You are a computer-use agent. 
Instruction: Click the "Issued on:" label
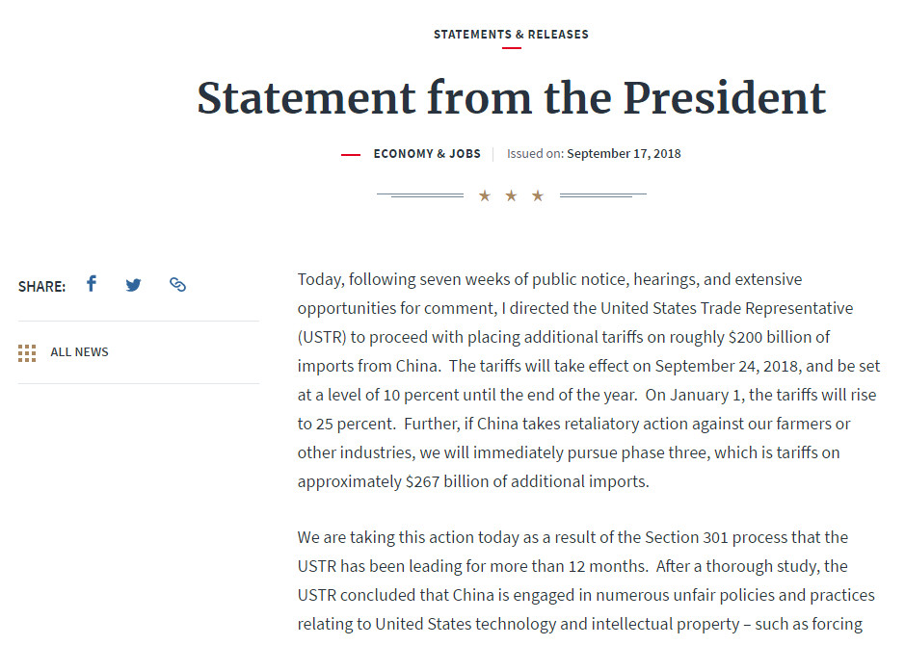point(535,154)
